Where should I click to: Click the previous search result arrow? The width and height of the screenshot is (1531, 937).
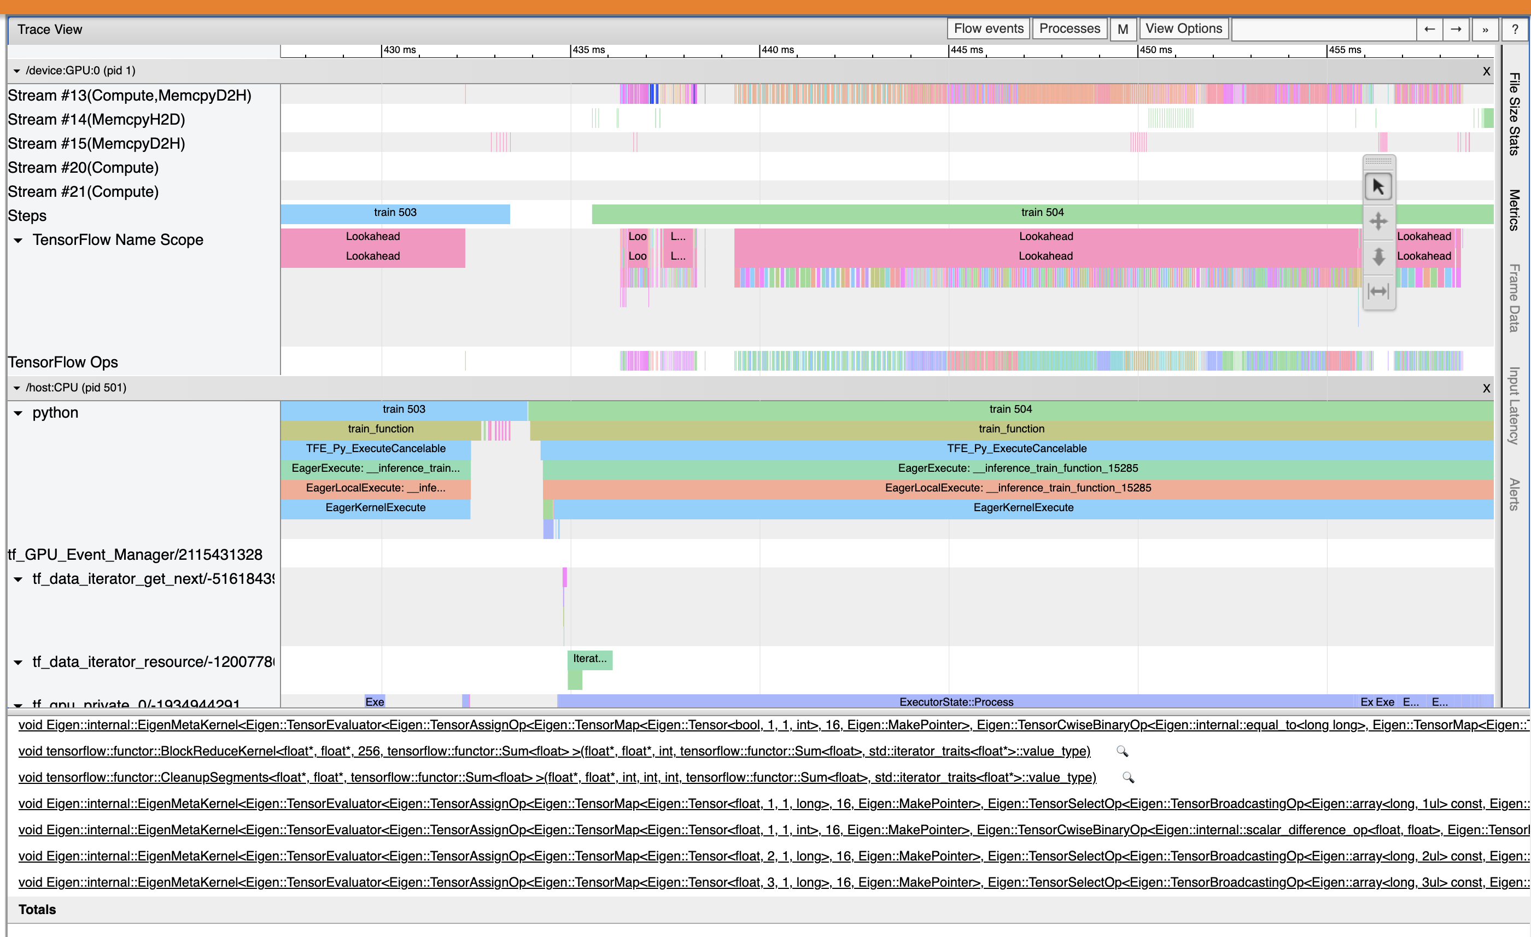click(x=1429, y=29)
